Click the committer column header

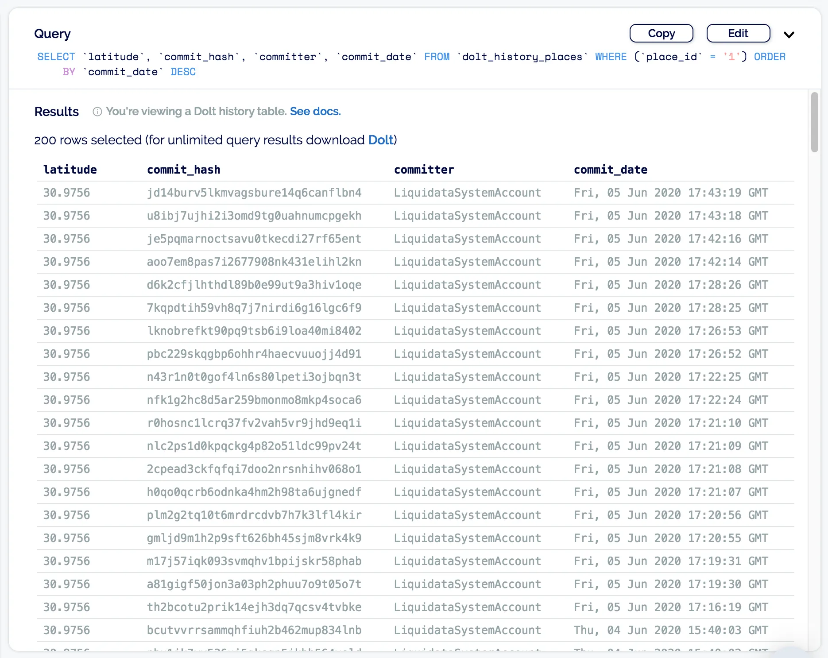424,170
